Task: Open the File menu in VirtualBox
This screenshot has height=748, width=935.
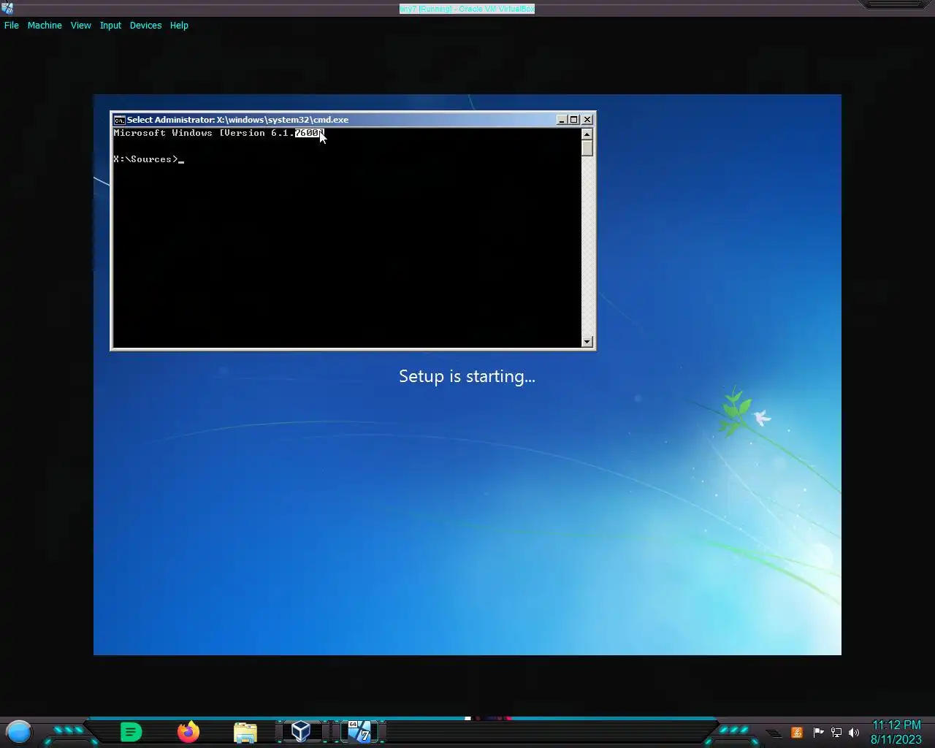Action: pyautogui.click(x=12, y=25)
